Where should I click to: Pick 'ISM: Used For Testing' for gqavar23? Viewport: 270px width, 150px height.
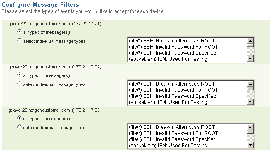[x=187, y=146]
